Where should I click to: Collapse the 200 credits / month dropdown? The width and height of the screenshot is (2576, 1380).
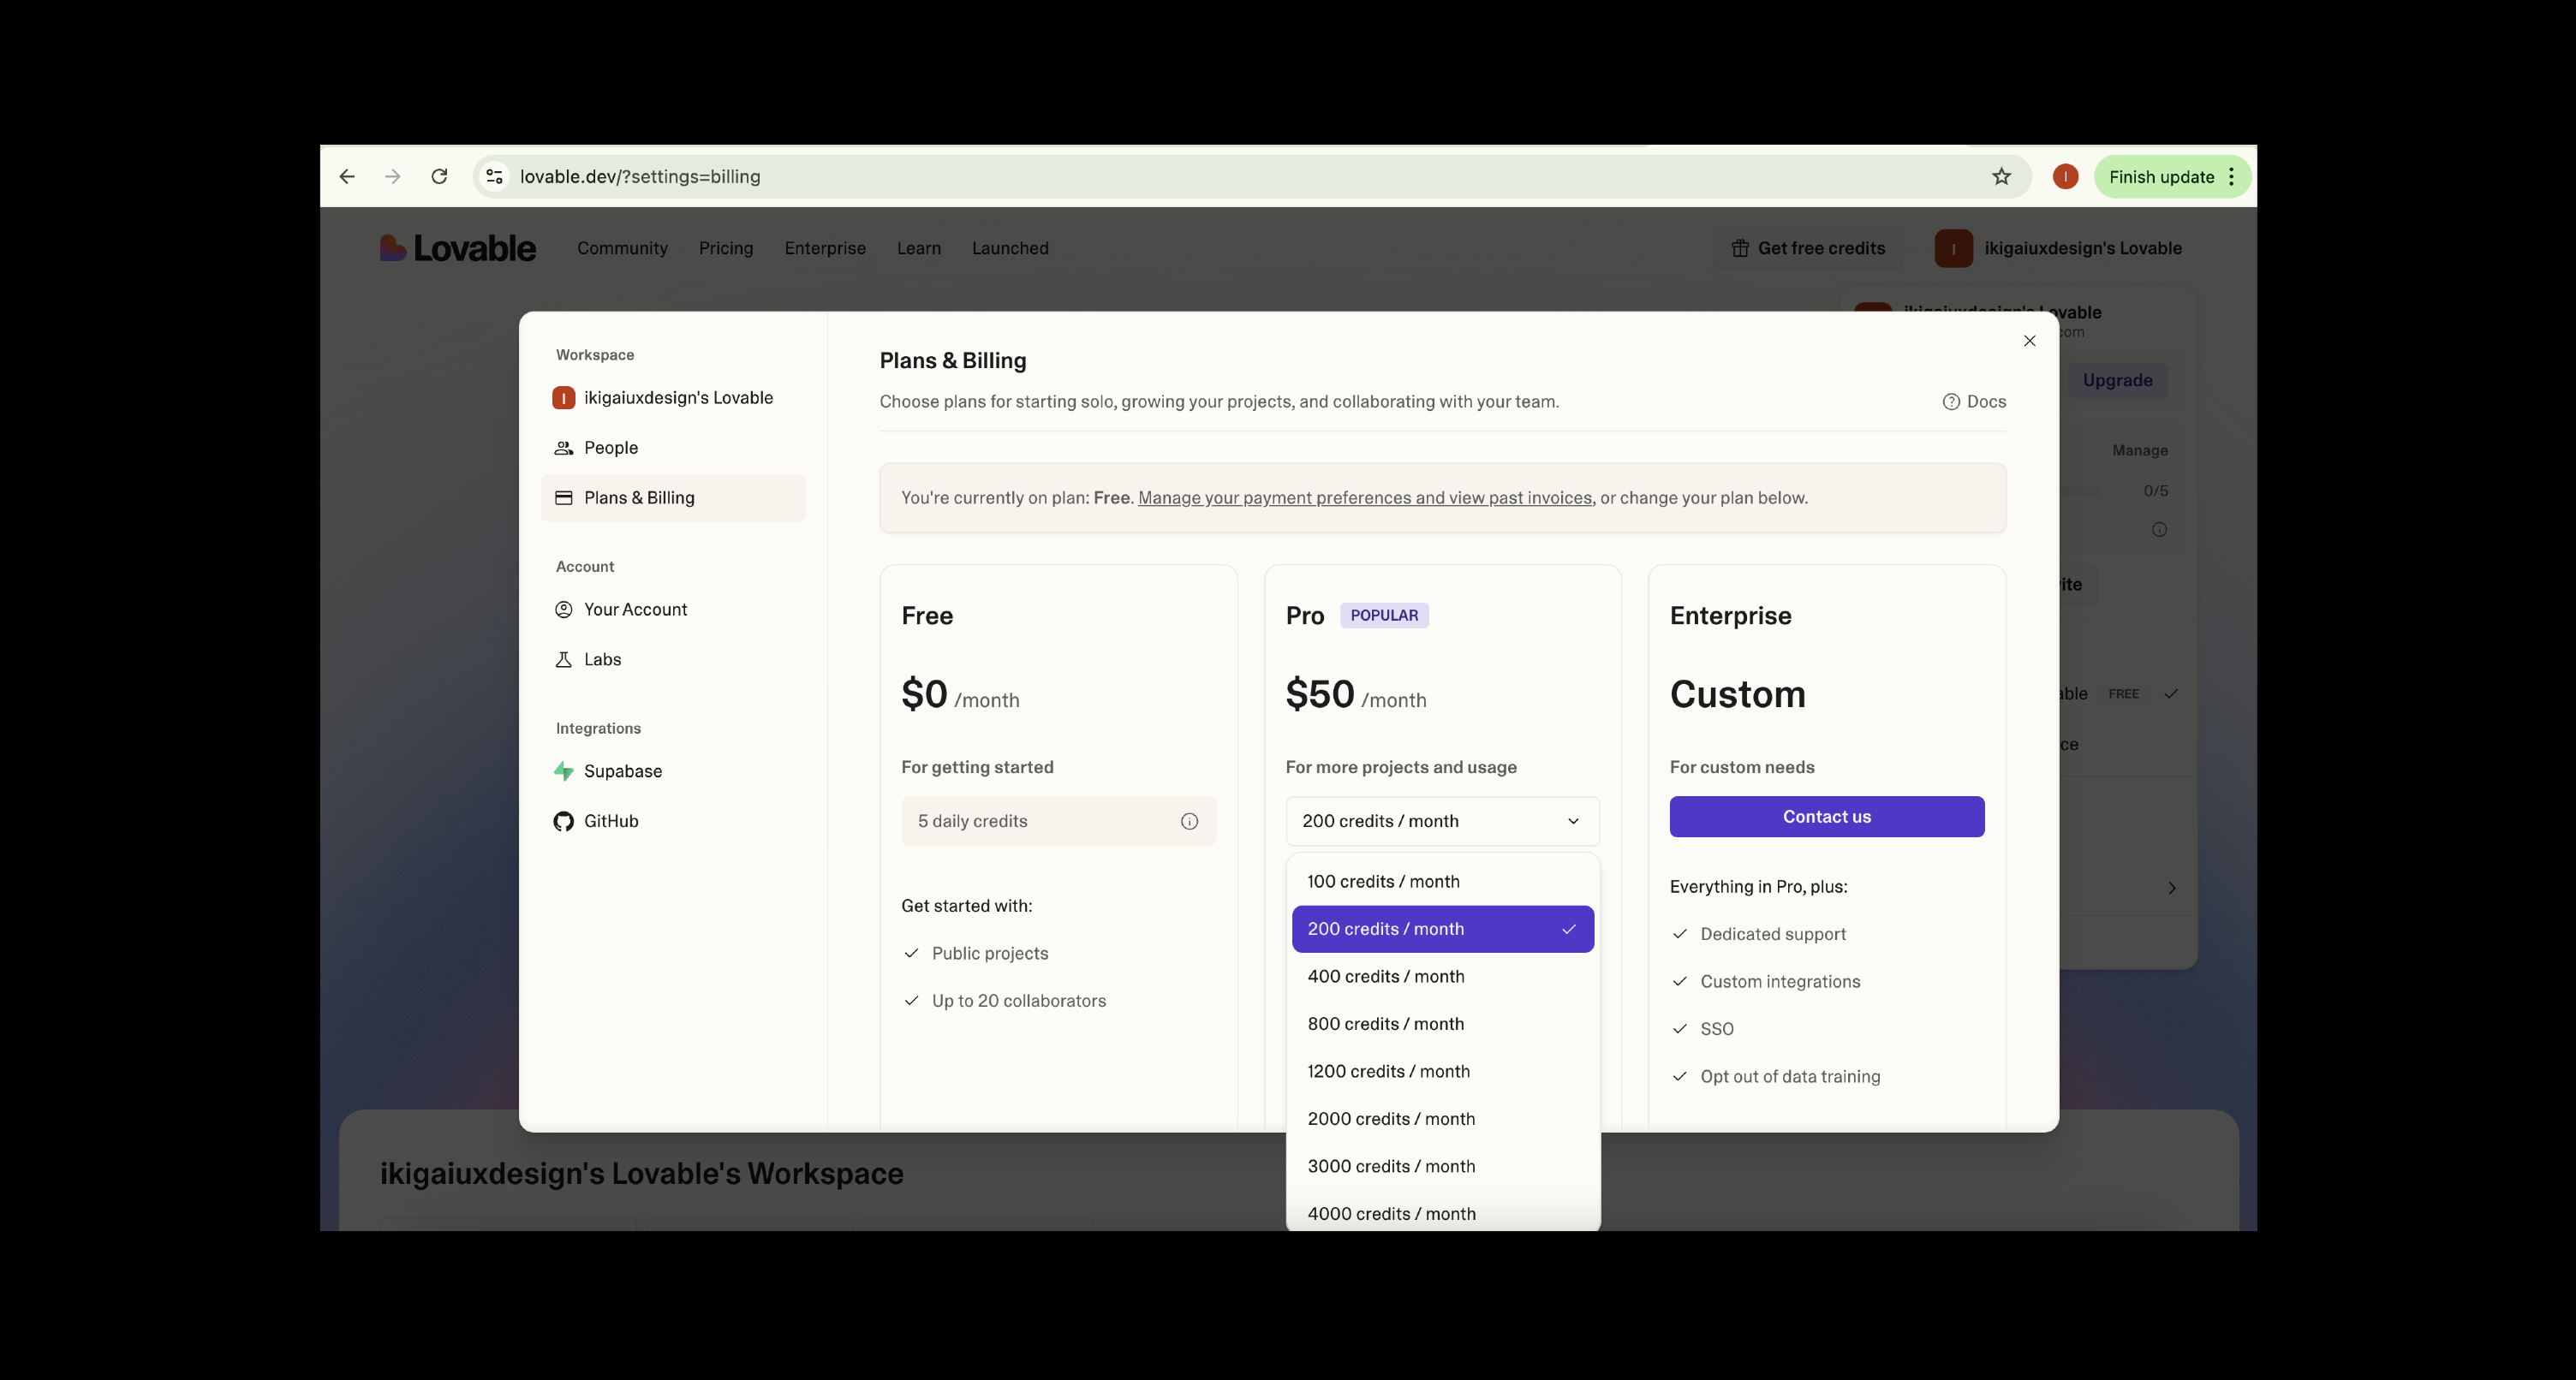(1442, 821)
